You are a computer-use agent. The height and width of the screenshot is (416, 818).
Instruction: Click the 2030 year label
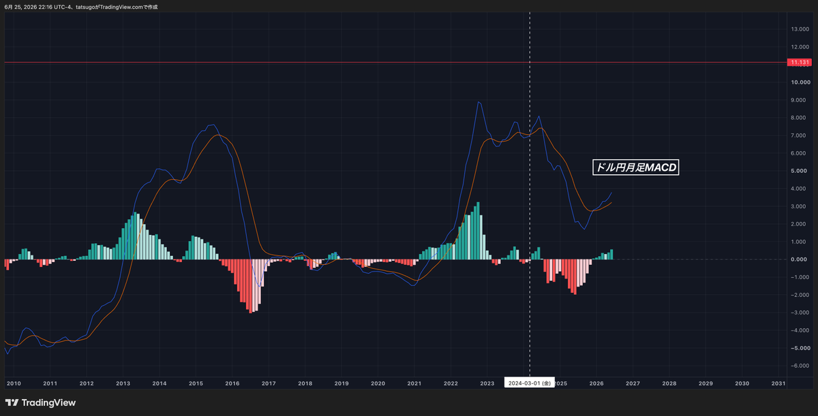click(742, 383)
